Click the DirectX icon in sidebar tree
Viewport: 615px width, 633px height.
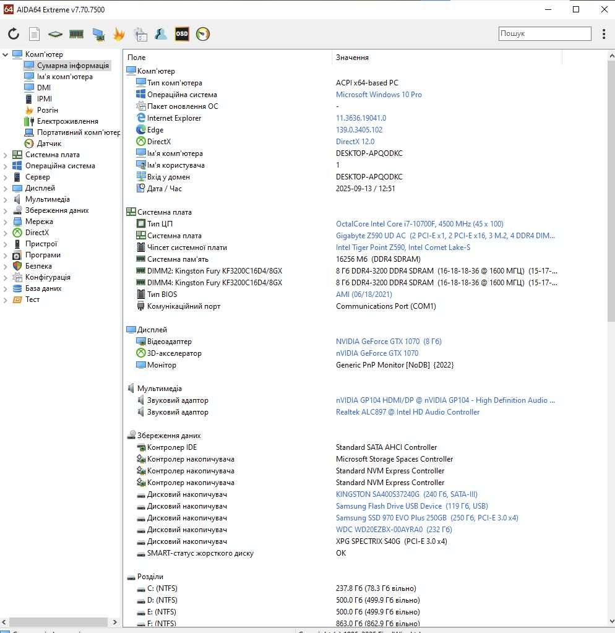(17, 233)
